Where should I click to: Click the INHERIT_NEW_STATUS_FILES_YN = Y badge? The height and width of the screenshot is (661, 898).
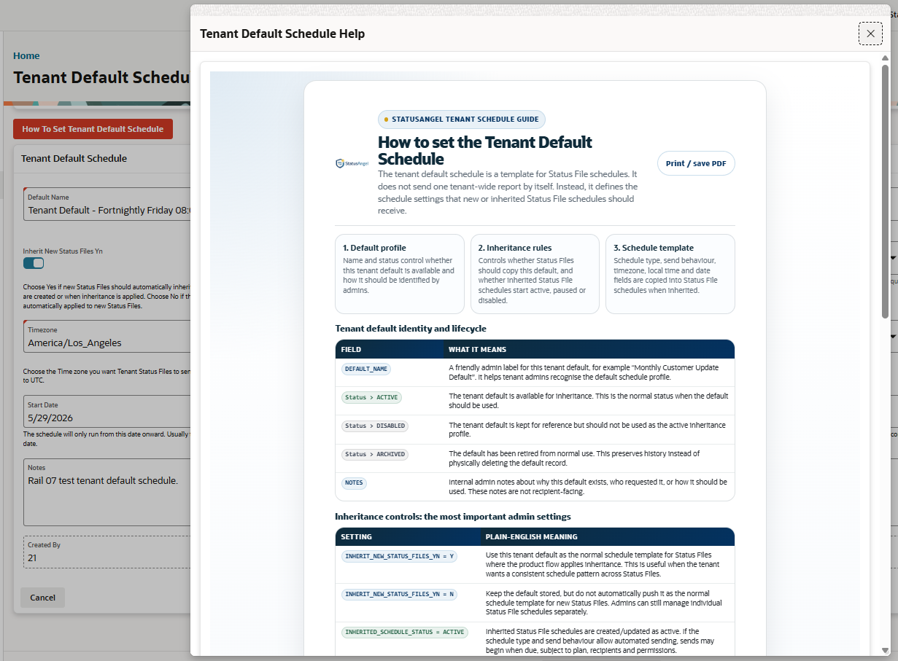point(400,557)
